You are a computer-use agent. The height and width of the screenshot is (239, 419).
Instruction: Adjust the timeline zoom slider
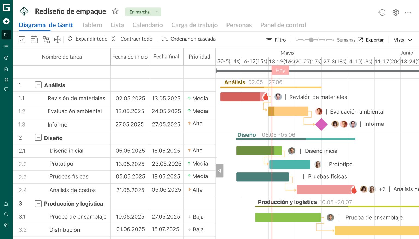311,39
